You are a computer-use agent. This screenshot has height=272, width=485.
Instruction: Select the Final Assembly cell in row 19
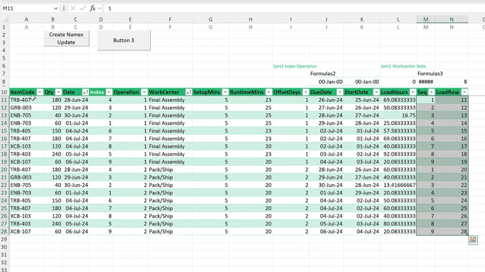(170, 162)
